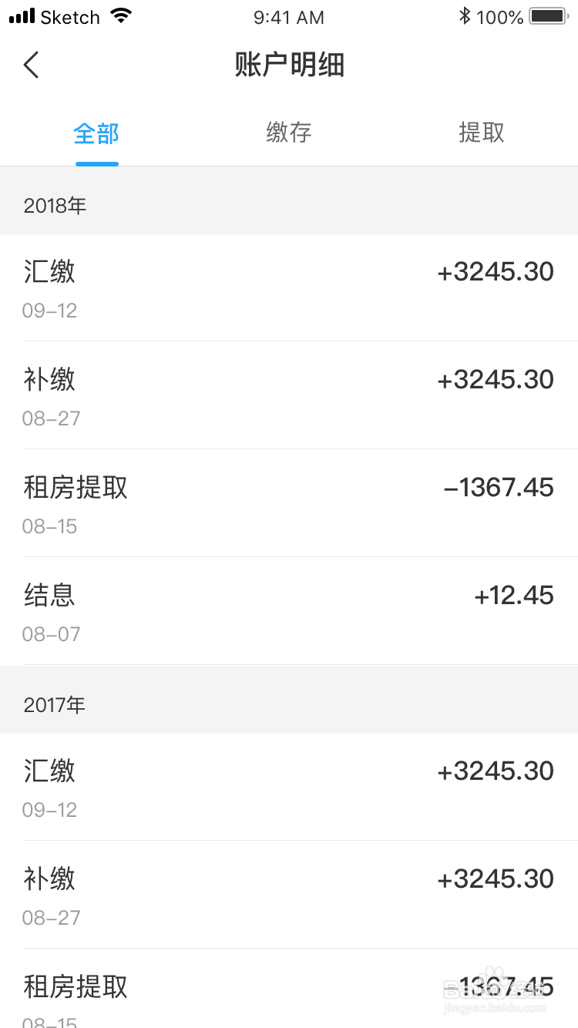
Task: Tap the cellular signal bars
Action: pos(22,16)
